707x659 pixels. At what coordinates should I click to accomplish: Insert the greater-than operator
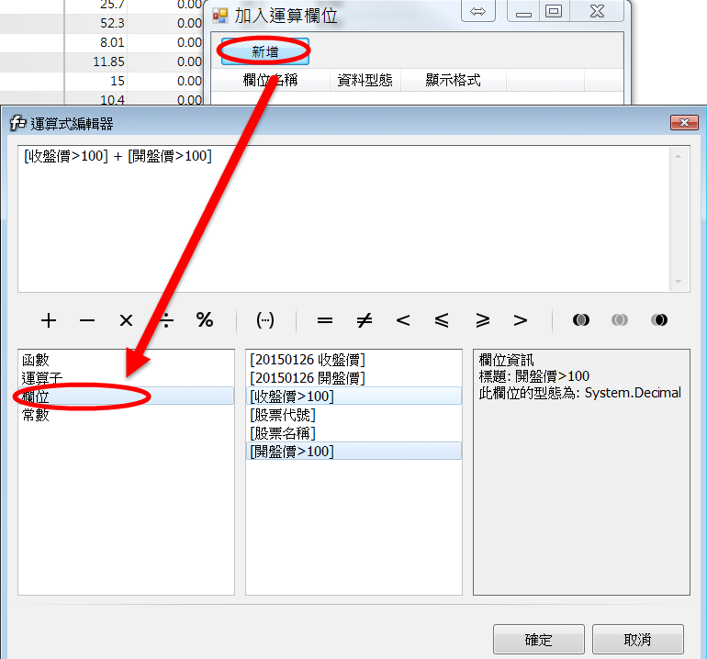pyautogui.click(x=521, y=320)
